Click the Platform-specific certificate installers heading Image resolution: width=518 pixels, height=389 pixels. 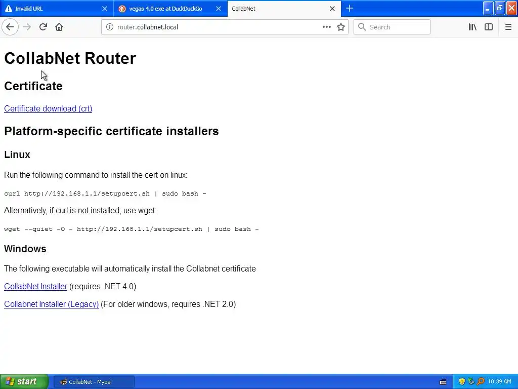111,131
